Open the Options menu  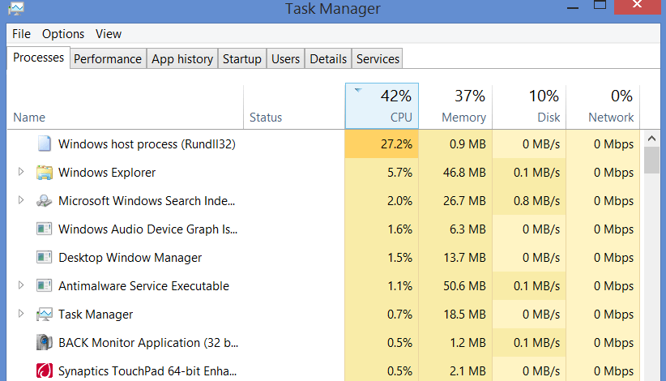(63, 34)
